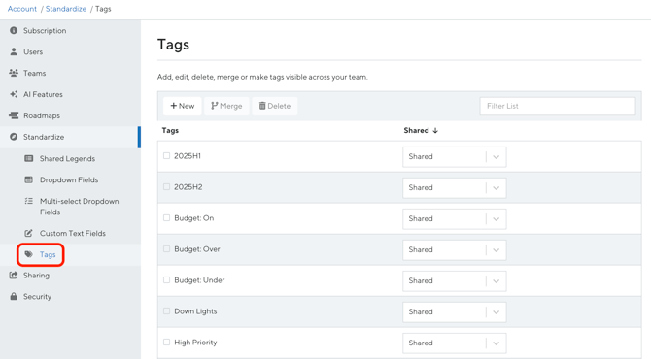Click the Users person icon
This screenshot has height=359, width=651.
pos(14,51)
